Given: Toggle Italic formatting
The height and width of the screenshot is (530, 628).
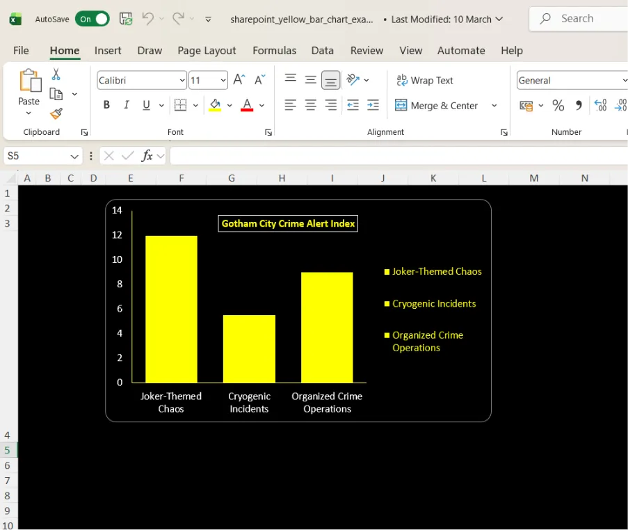Looking at the screenshot, I should tap(126, 105).
